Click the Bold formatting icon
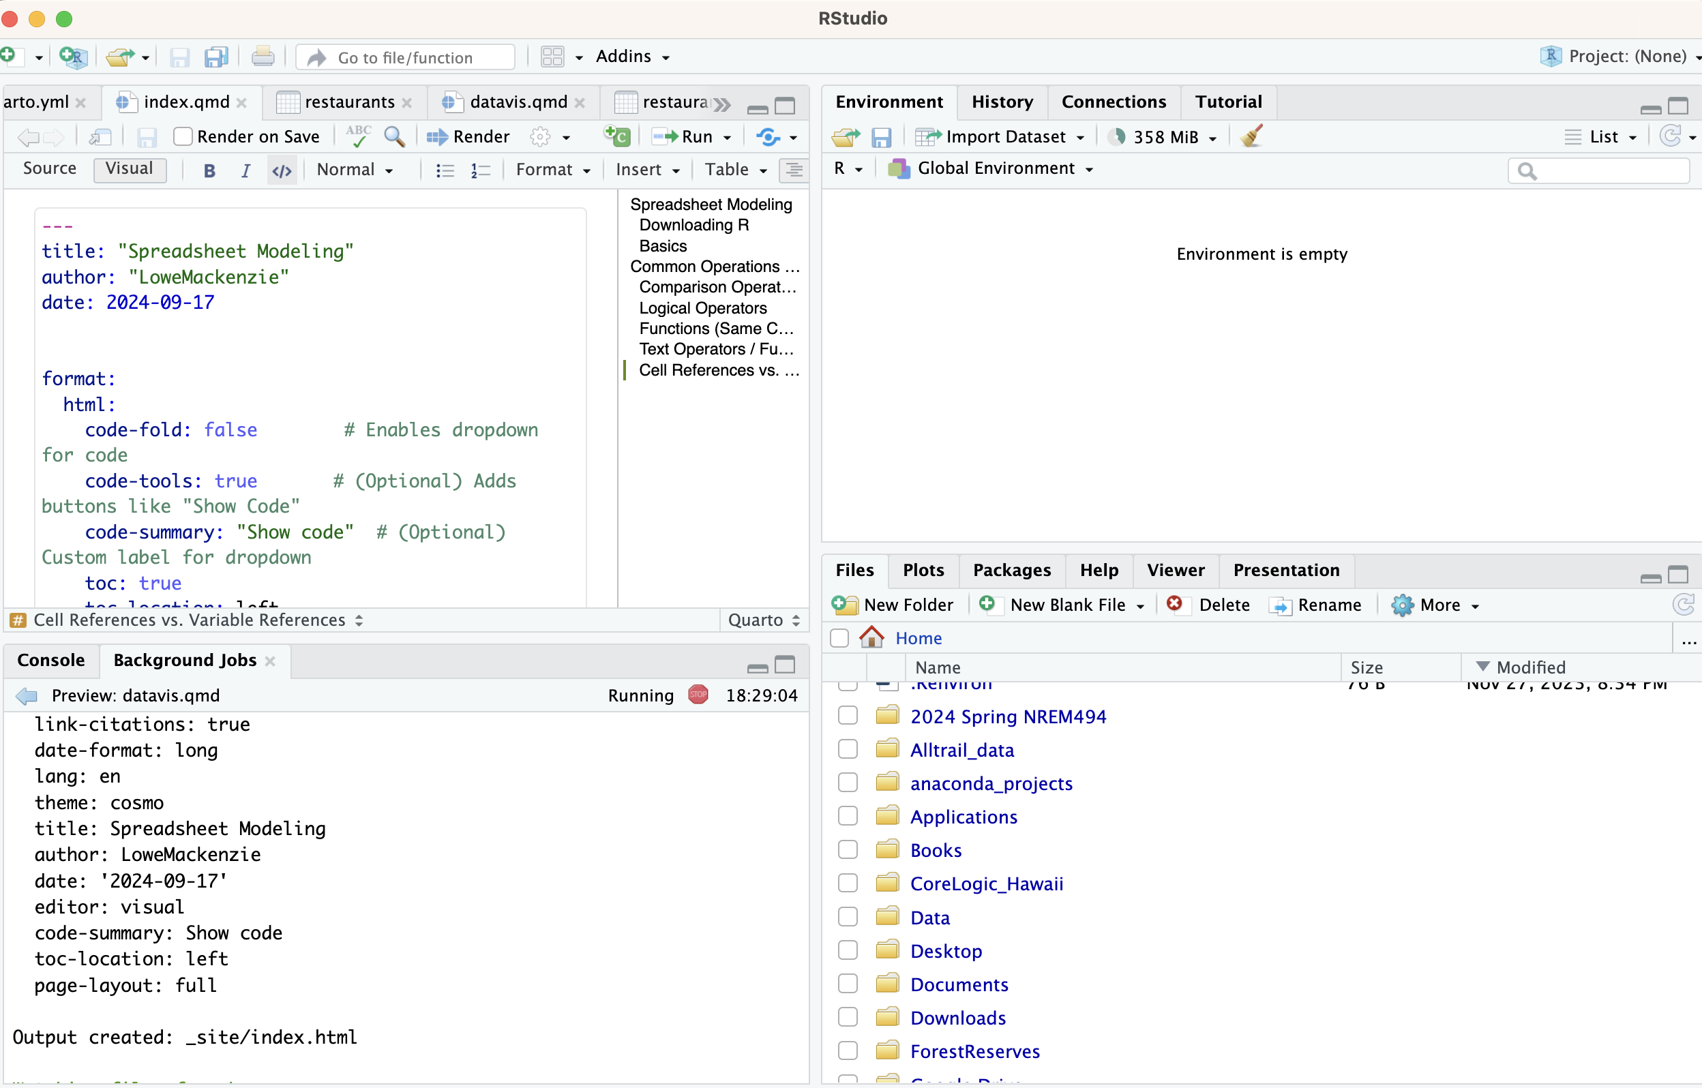1702x1088 pixels. (x=209, y=170)
